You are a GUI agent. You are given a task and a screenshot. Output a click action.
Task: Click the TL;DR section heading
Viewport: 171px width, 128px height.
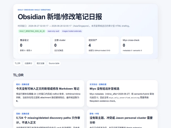coord(18,75)
